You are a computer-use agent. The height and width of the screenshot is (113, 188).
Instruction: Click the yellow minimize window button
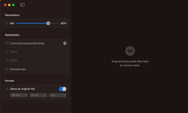9,5
